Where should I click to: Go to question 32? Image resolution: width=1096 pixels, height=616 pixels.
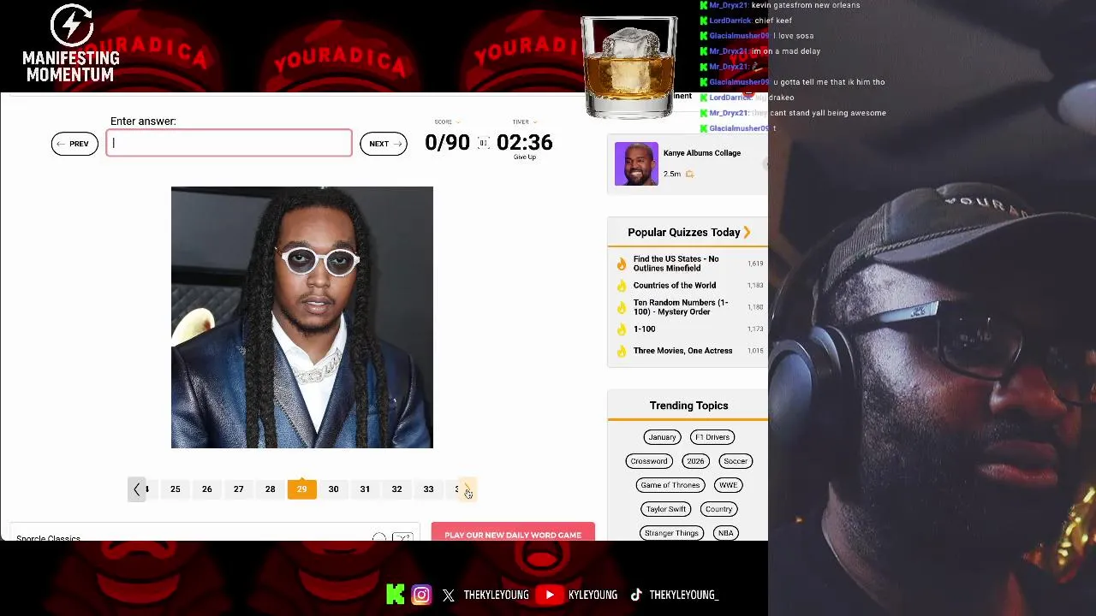pos(396,489)
